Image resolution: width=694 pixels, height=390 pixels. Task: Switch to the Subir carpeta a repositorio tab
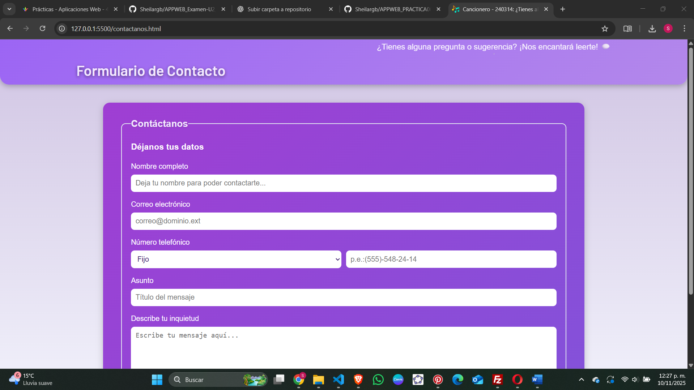[279, 9]
